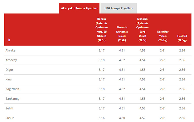Click the Kars row label
This screenshot has height=122, width=194.
coord(9,79)
